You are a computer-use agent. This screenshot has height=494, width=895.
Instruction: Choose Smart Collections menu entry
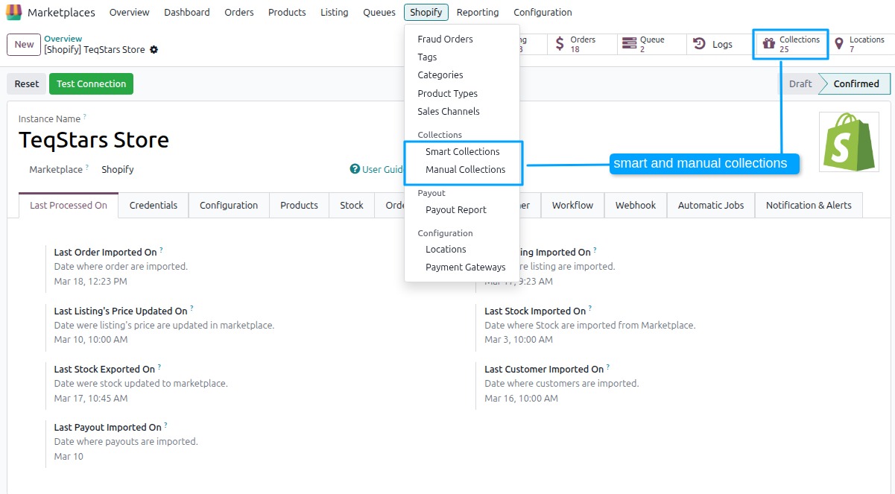(x=462, y=151)
